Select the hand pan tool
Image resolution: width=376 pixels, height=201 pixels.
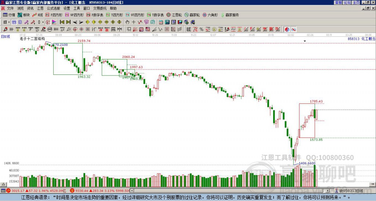tap(127, 22)
